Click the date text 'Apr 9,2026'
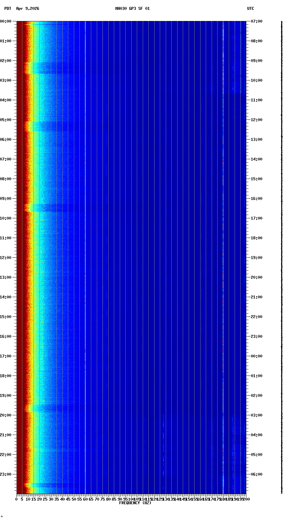The height and width of the screenshot is (520, 296). point(28,9)
